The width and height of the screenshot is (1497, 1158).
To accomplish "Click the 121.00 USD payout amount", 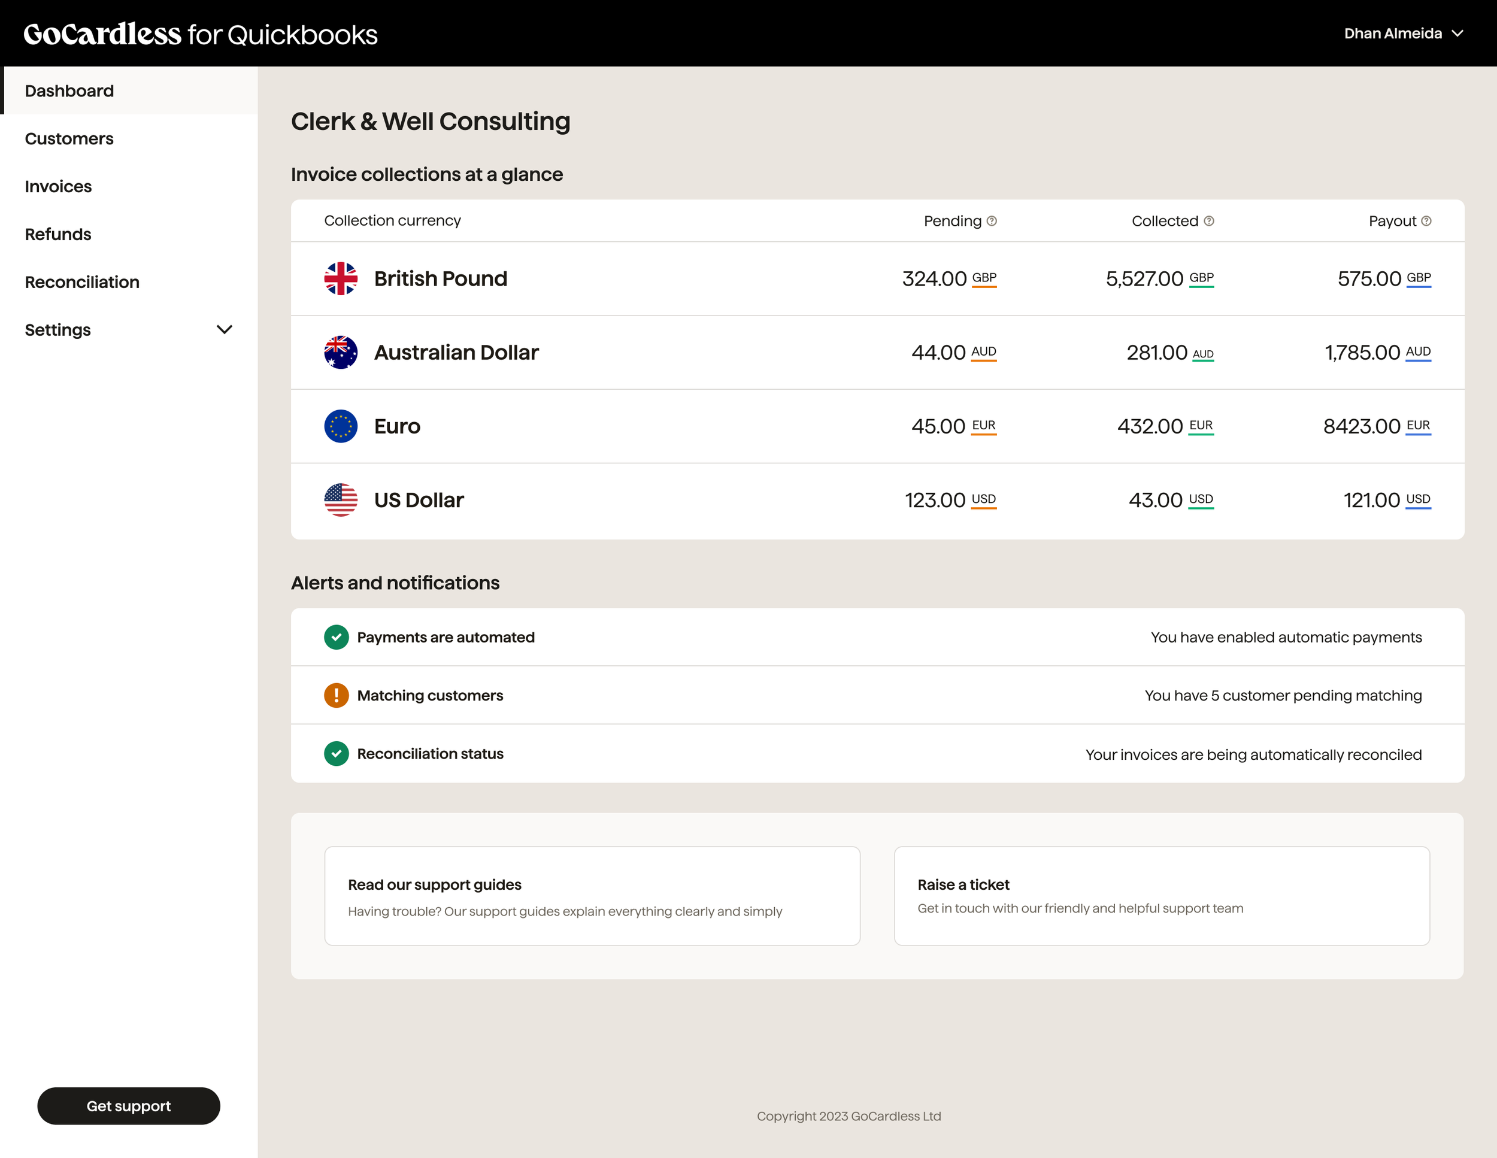I will coord(1387,501).
